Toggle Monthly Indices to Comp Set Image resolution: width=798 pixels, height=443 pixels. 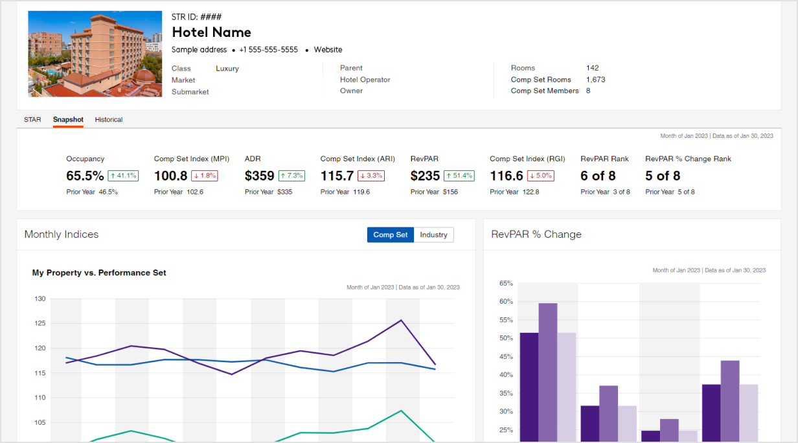coord(391,234)
